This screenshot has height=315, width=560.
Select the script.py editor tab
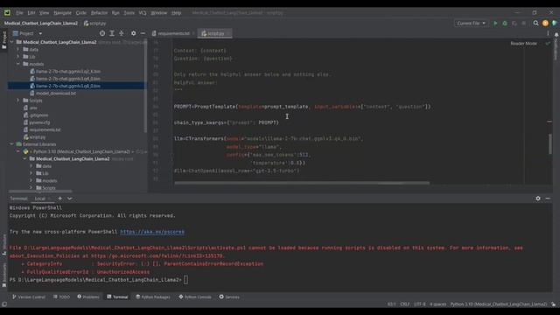click(x=214, y=33)
